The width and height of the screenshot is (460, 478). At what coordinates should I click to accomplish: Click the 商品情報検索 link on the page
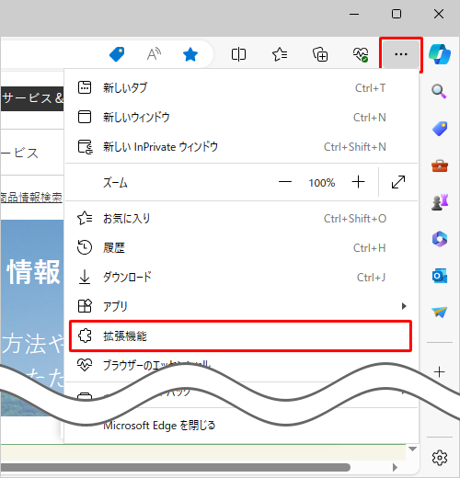[31, 198]
